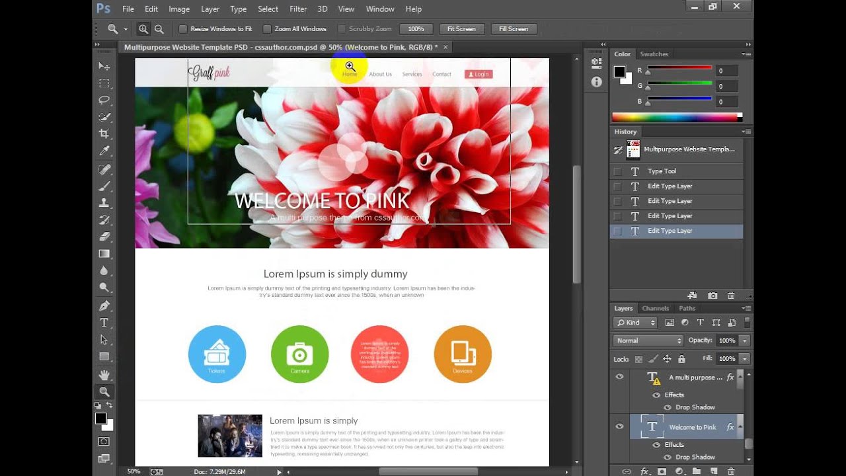Viewport: 846px width, 476px height.
Task: Open the Layers panel flyout menu
Action: 746,308
